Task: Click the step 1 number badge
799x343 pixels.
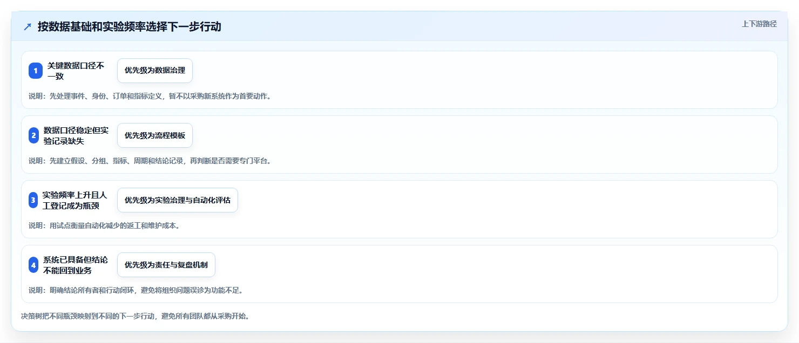Action: [36, 71]
